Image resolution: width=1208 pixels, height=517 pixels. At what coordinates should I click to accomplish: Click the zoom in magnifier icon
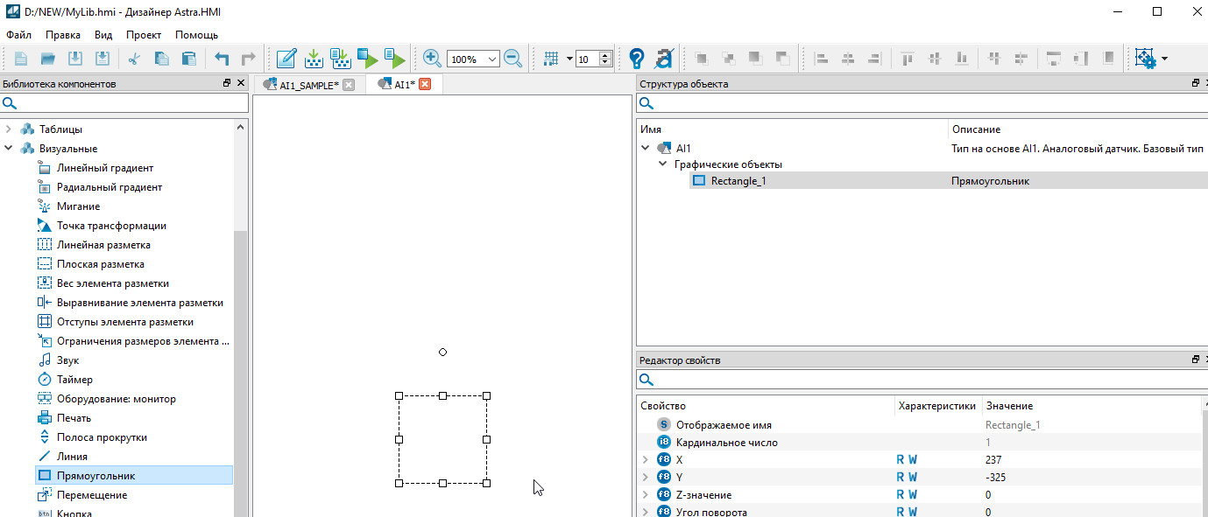click(432, 59)
